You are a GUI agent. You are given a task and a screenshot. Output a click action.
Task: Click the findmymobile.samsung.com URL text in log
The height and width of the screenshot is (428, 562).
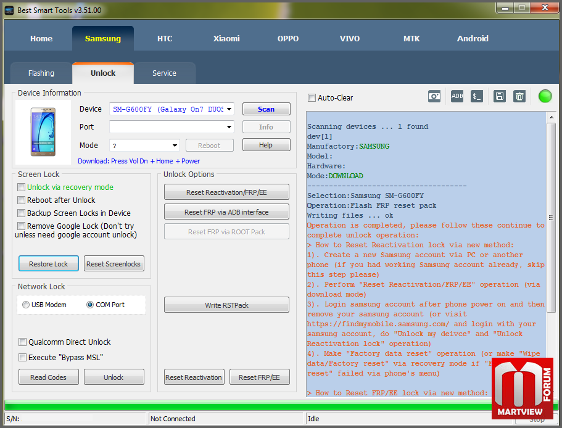378,324
